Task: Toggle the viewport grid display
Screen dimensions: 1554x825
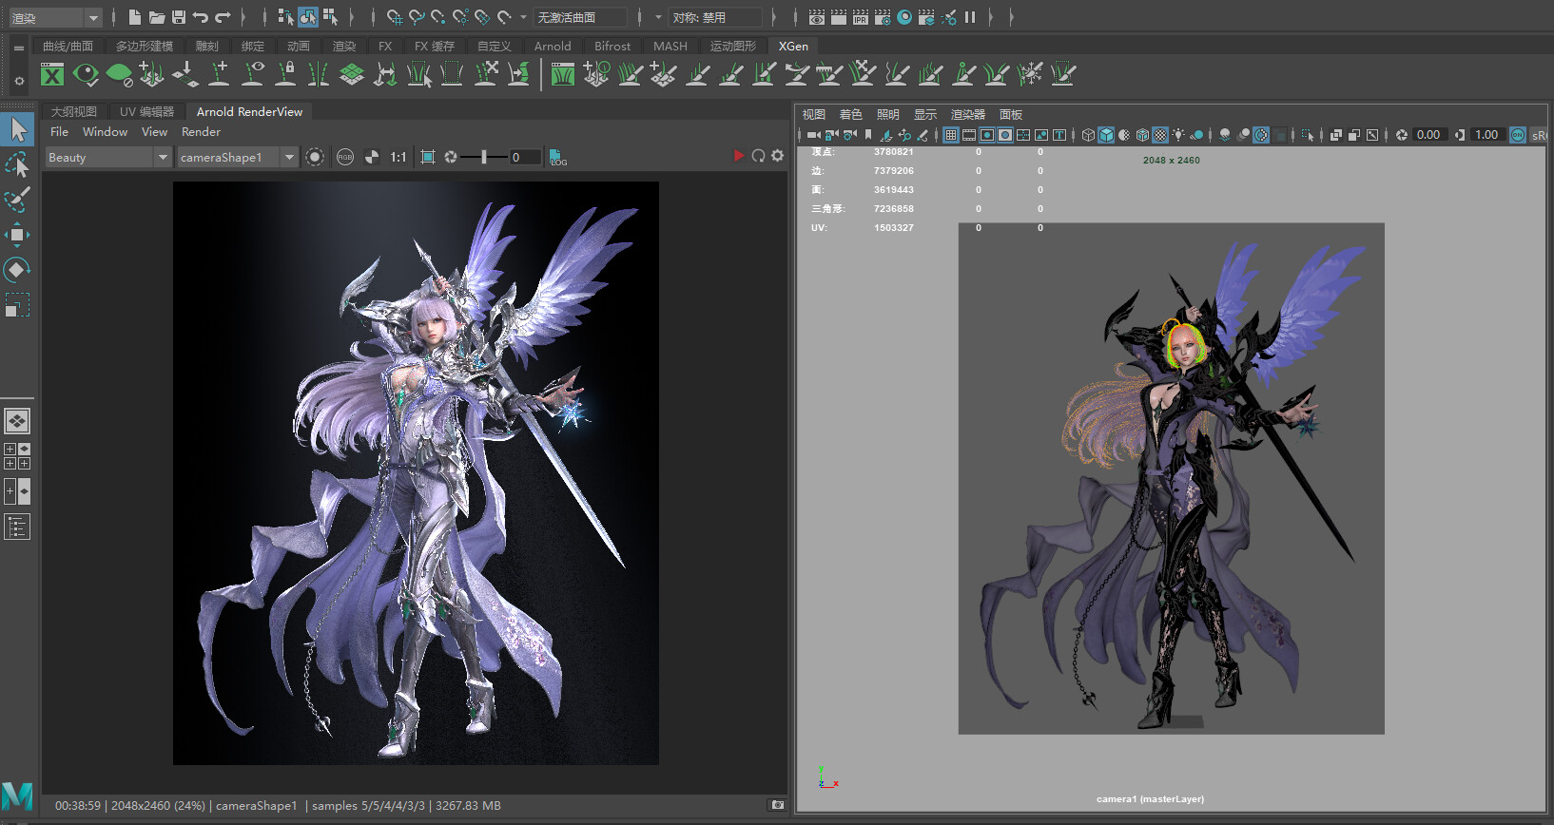Action: coord(951,135)
